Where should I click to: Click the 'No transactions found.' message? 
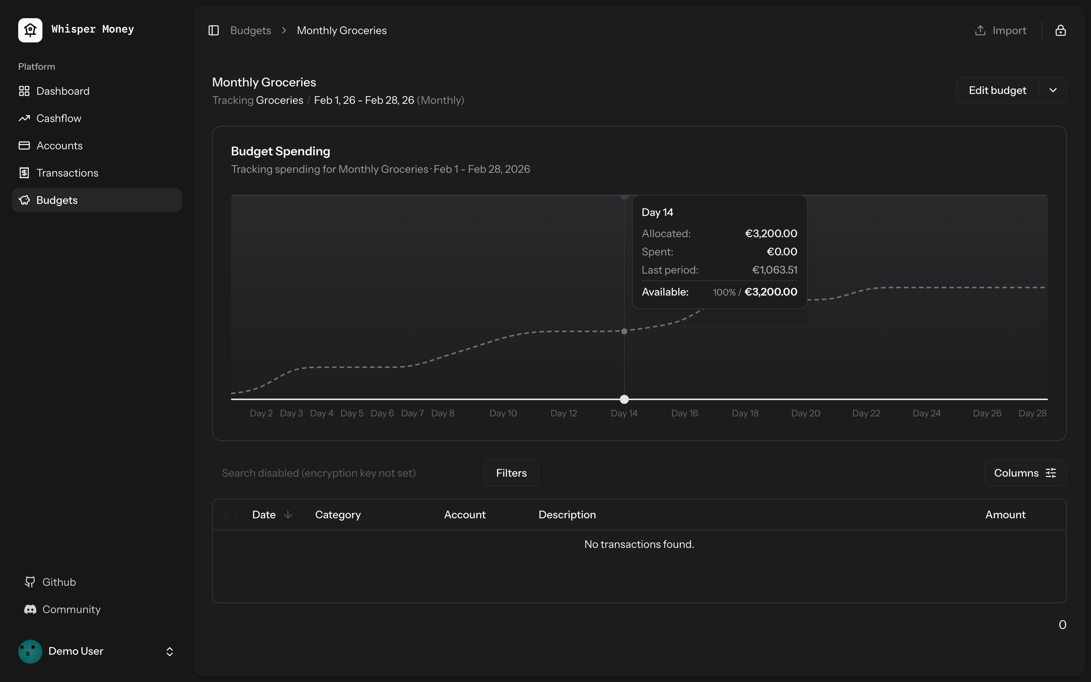[x=639, y=544]
